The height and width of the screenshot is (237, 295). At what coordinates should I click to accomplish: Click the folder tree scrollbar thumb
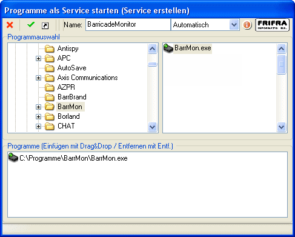pos(153,64)
